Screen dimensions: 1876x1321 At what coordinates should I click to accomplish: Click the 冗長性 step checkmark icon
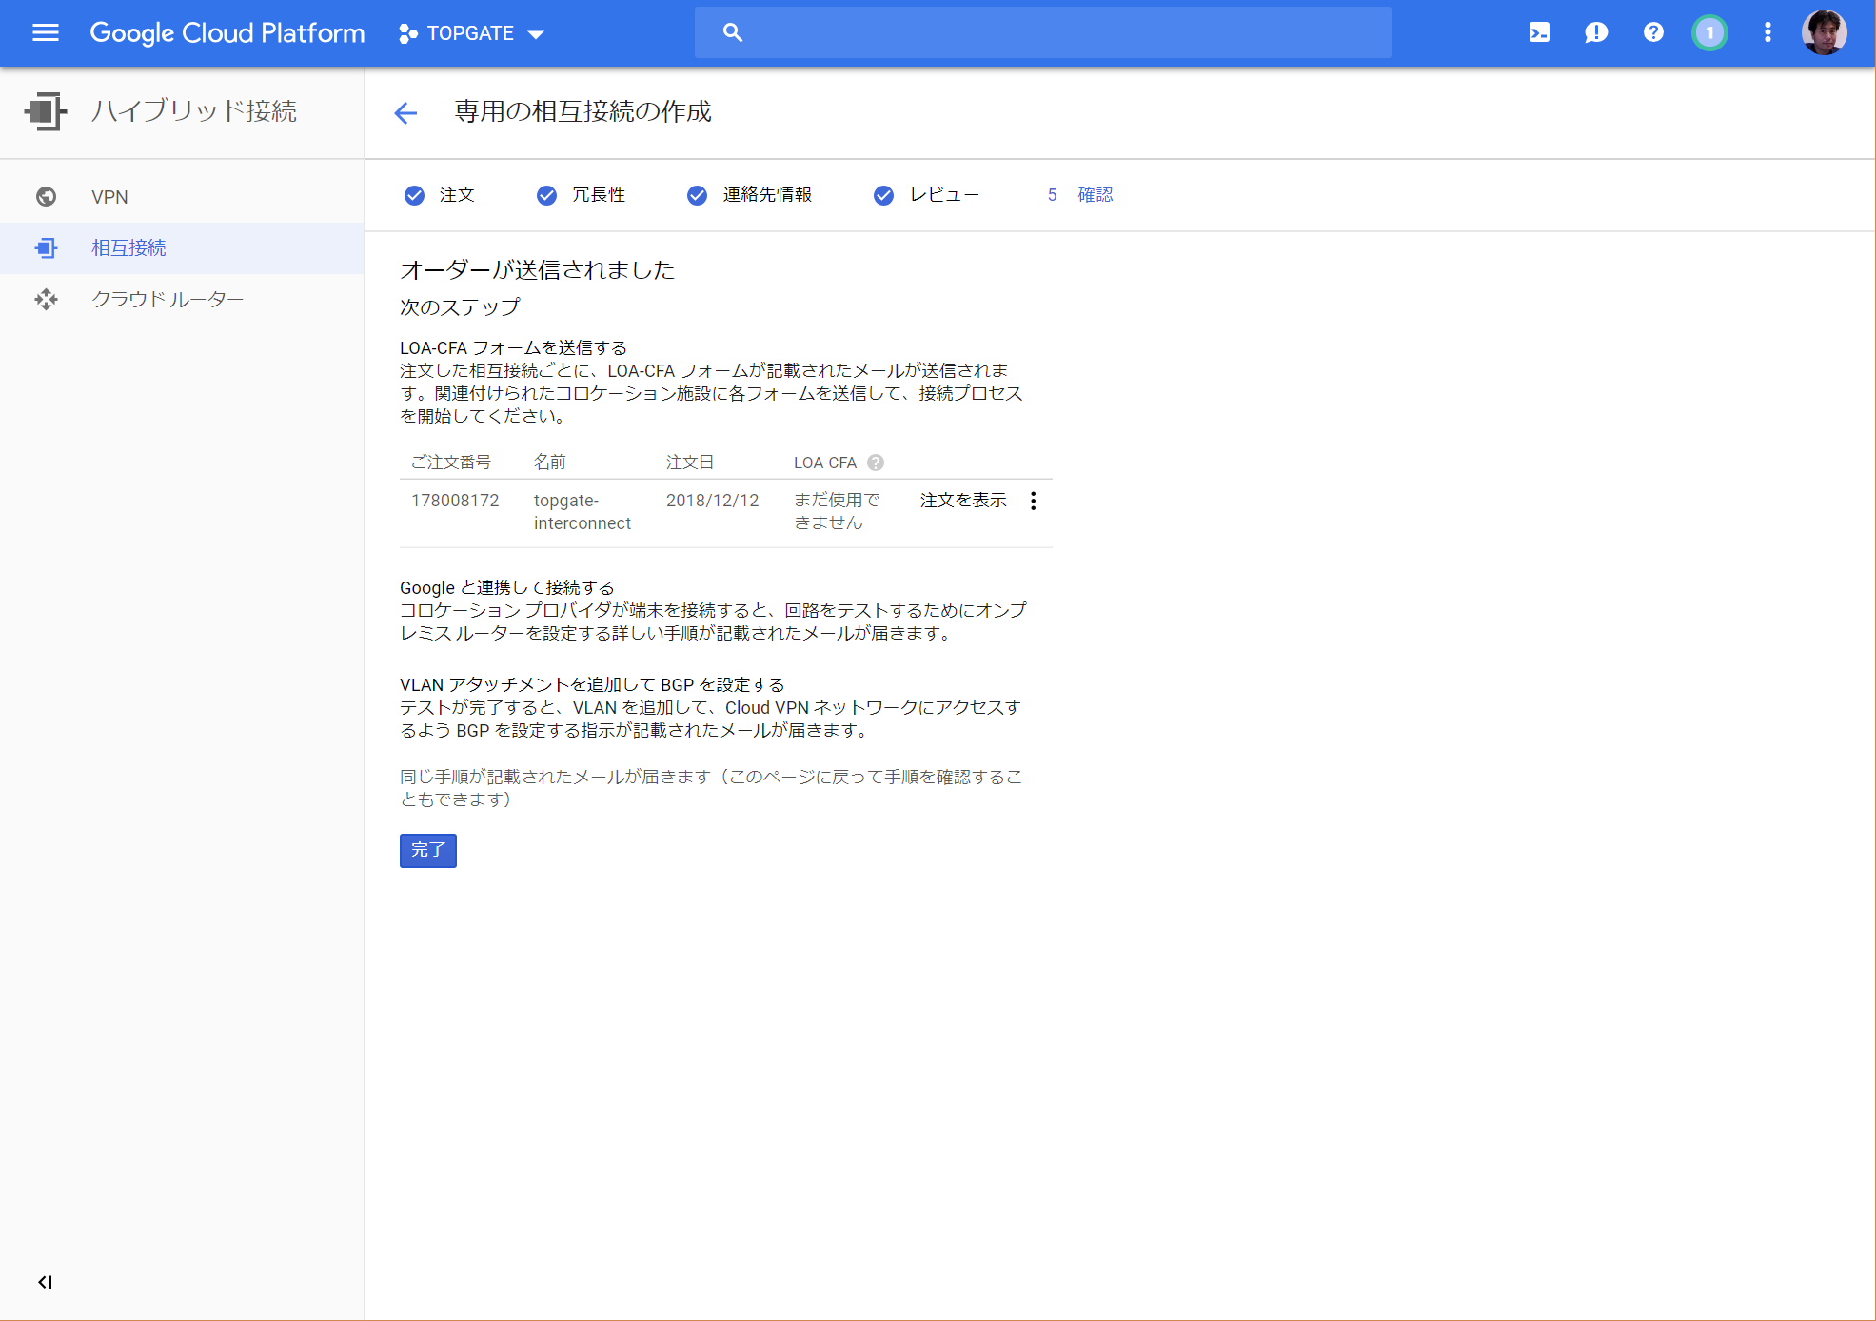click(546, 195)
